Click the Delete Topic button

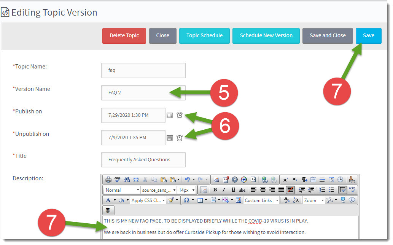click(x=124, y=35)
